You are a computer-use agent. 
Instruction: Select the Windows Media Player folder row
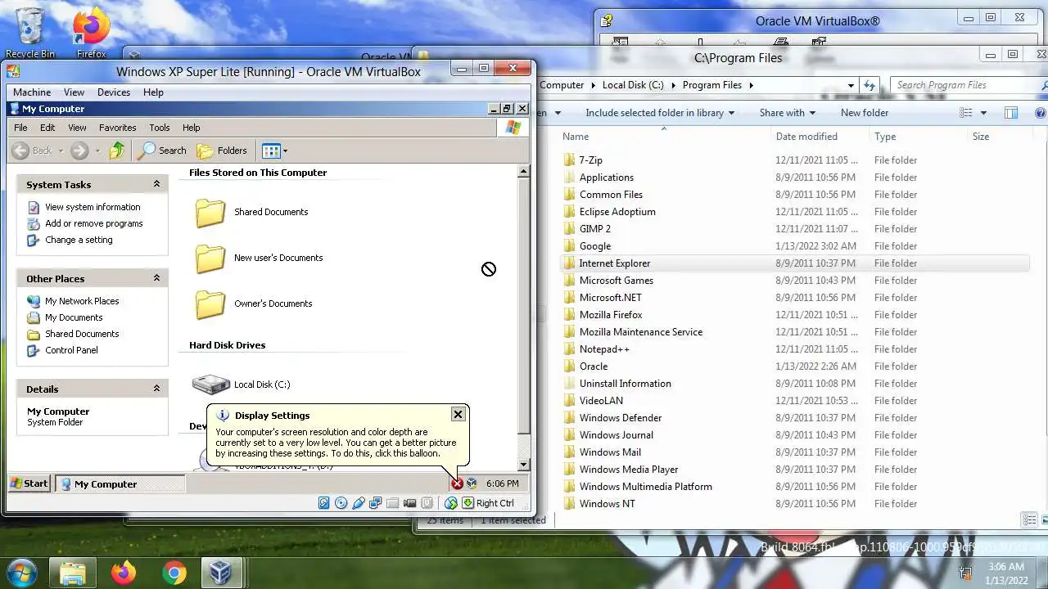coord(794,470)
